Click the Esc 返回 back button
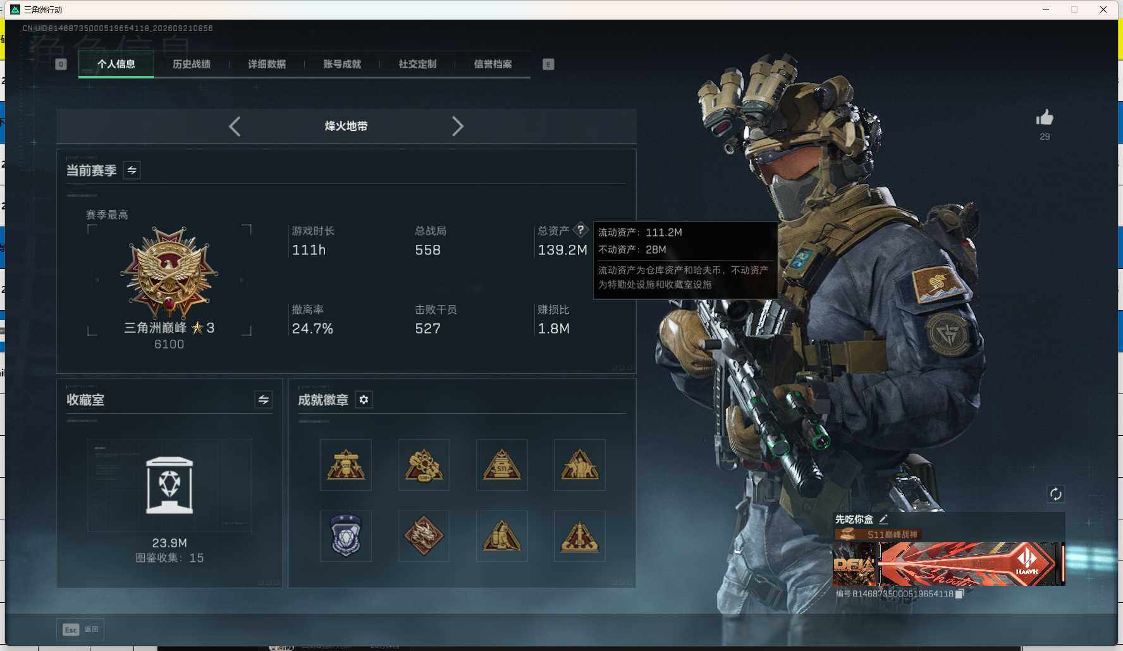1123x651 pixels. [80, 629]
